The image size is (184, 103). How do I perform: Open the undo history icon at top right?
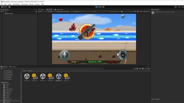pos(176,7)
